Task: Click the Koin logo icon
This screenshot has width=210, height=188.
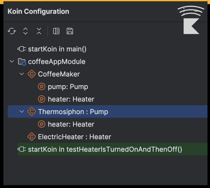Action: (191, 20)
